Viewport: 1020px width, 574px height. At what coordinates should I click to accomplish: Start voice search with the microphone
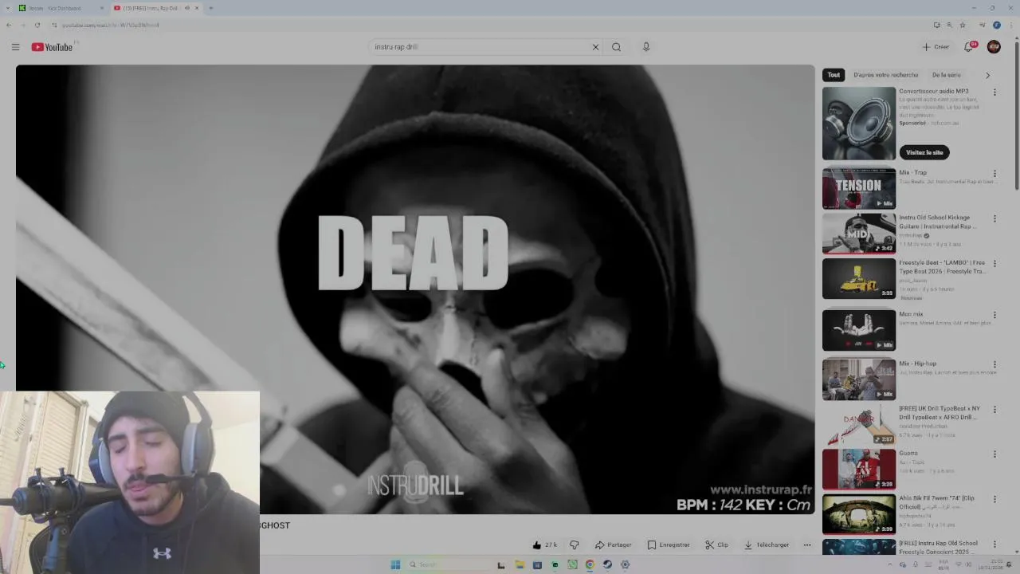(x=646, y=47)
